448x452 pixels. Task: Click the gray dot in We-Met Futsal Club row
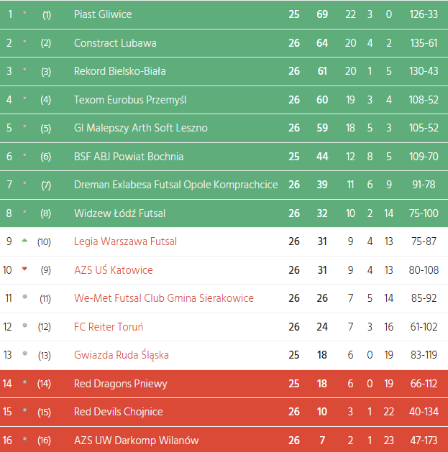click(24, 297)
